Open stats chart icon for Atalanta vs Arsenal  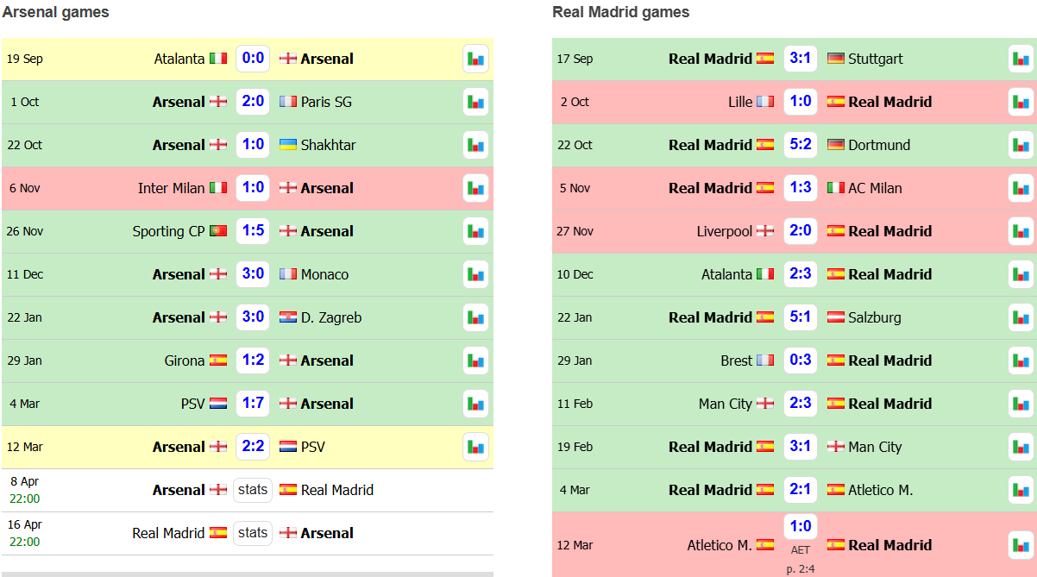[475, 59]
